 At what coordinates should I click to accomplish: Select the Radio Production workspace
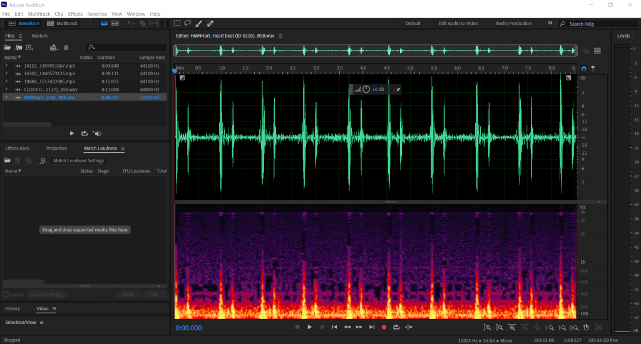coord(513,23)
